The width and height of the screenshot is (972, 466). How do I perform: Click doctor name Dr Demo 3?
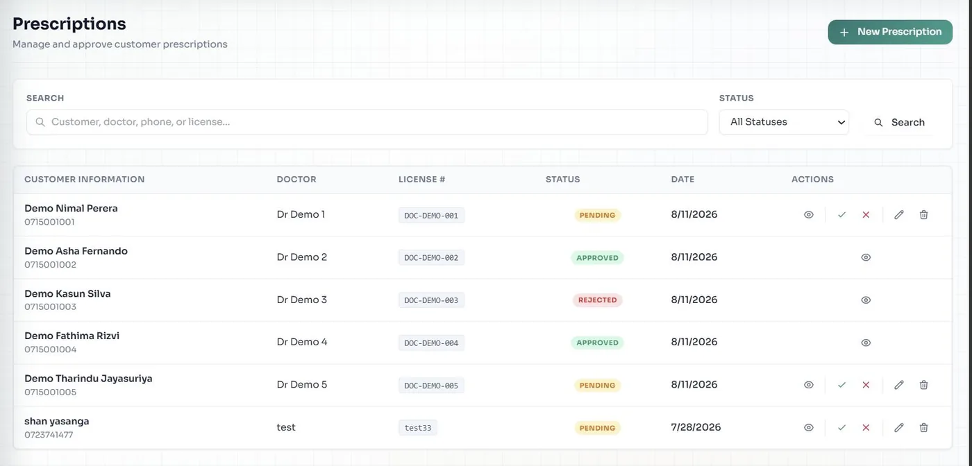pyautogui.click(x=302, y=300)
